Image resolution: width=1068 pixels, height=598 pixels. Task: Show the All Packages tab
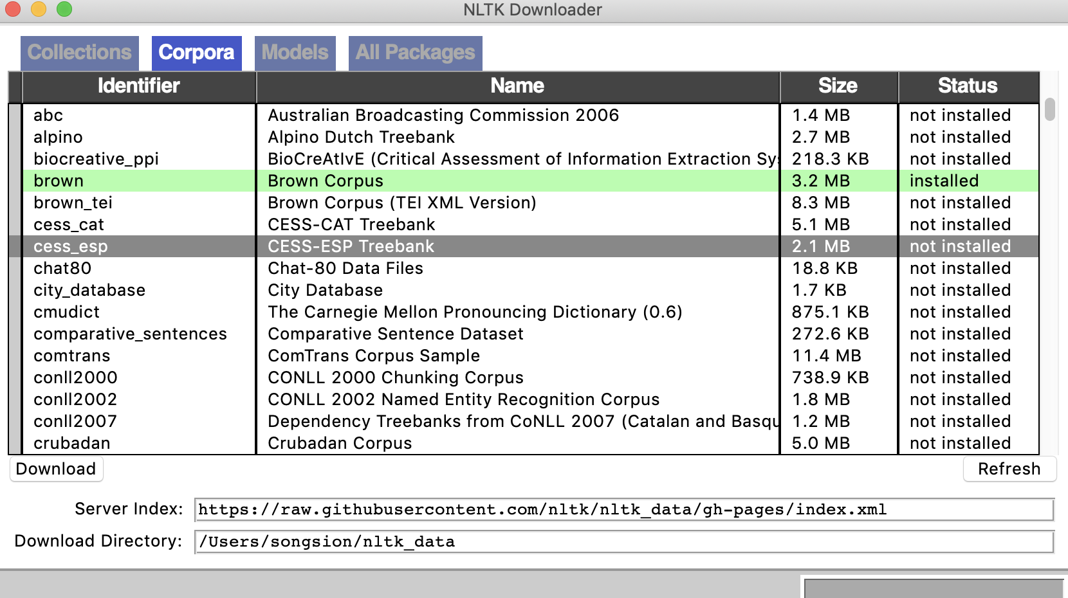click(x=415, y=53)
